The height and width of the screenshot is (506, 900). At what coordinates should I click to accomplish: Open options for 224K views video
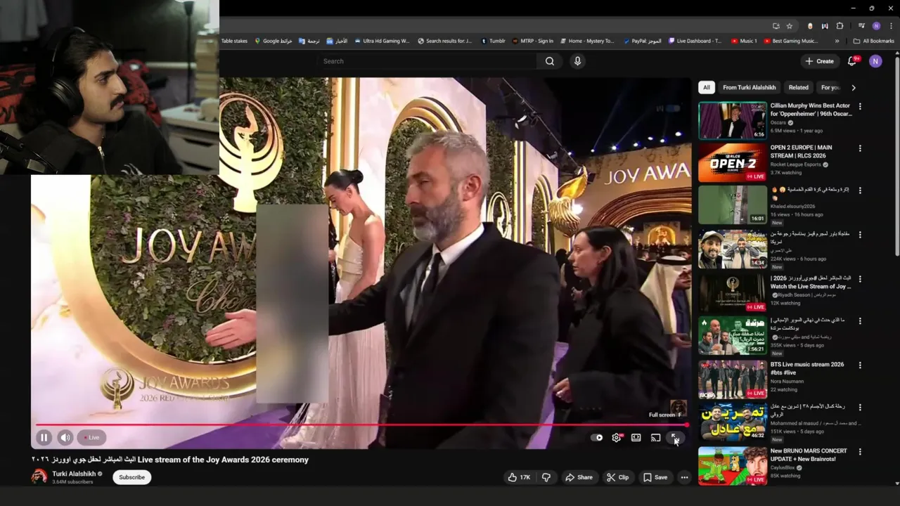pyautogui.click(x=859, y=235)
